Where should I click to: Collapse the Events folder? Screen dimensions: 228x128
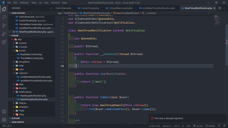(14, 50)
